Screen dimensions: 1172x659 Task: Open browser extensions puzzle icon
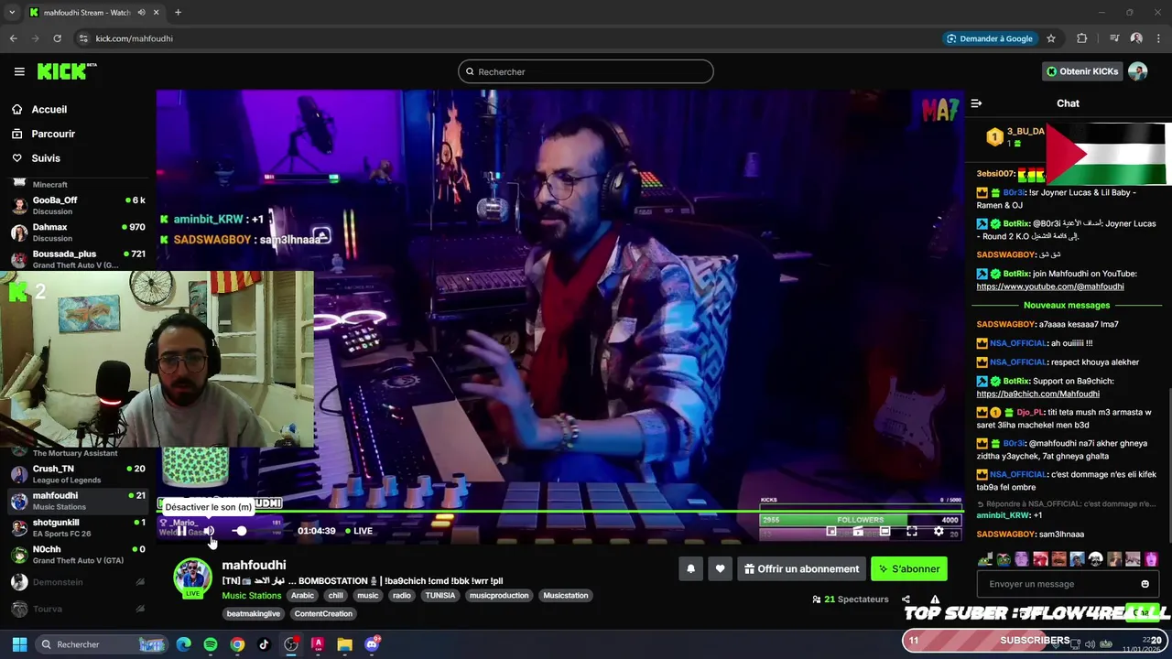(1082, 38)
